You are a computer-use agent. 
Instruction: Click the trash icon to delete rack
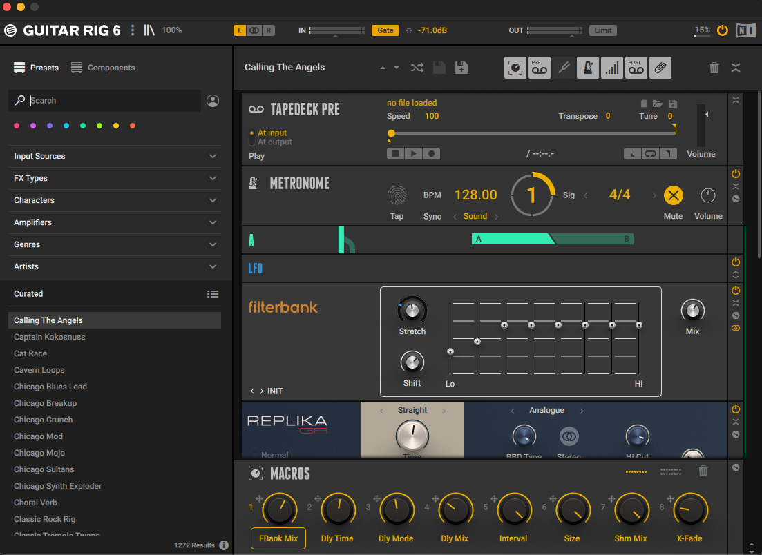pyautogui.click(x=714, y=68)
